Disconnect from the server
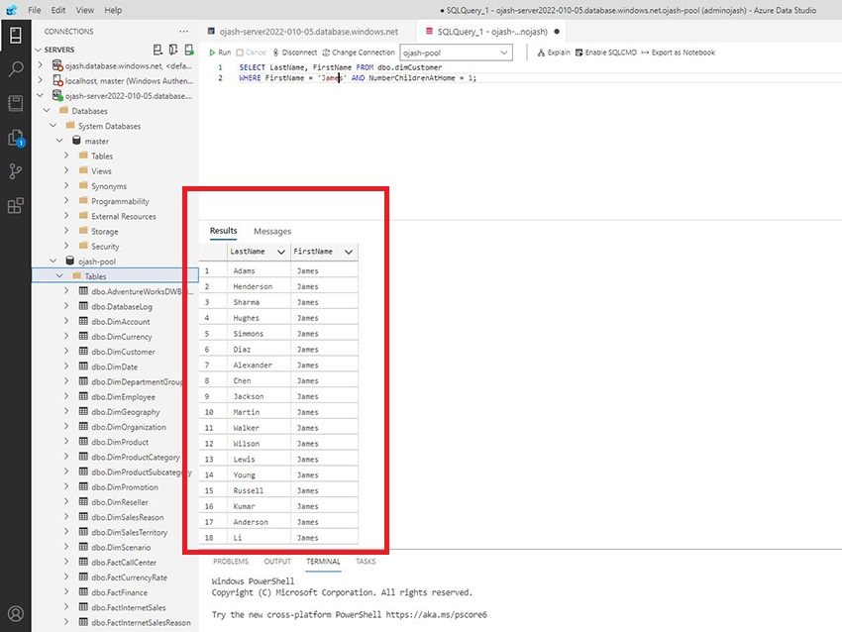 click(x=295, y=53)
